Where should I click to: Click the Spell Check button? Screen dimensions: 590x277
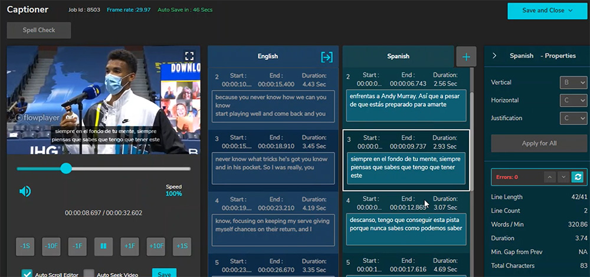pos(39,30)
